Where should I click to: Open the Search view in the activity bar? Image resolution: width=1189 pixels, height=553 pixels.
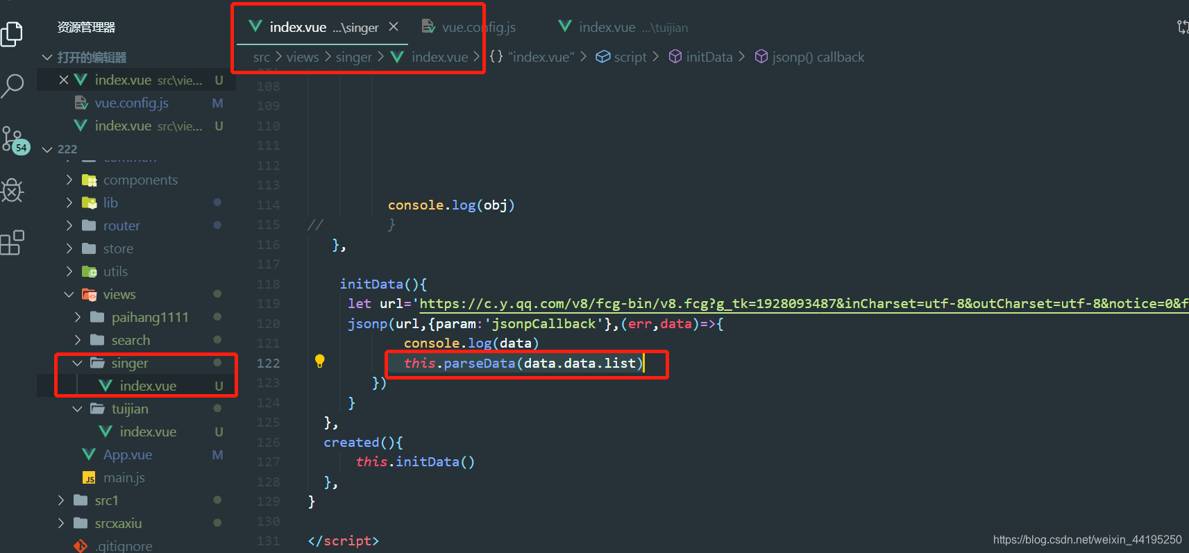tap(12, 86)
